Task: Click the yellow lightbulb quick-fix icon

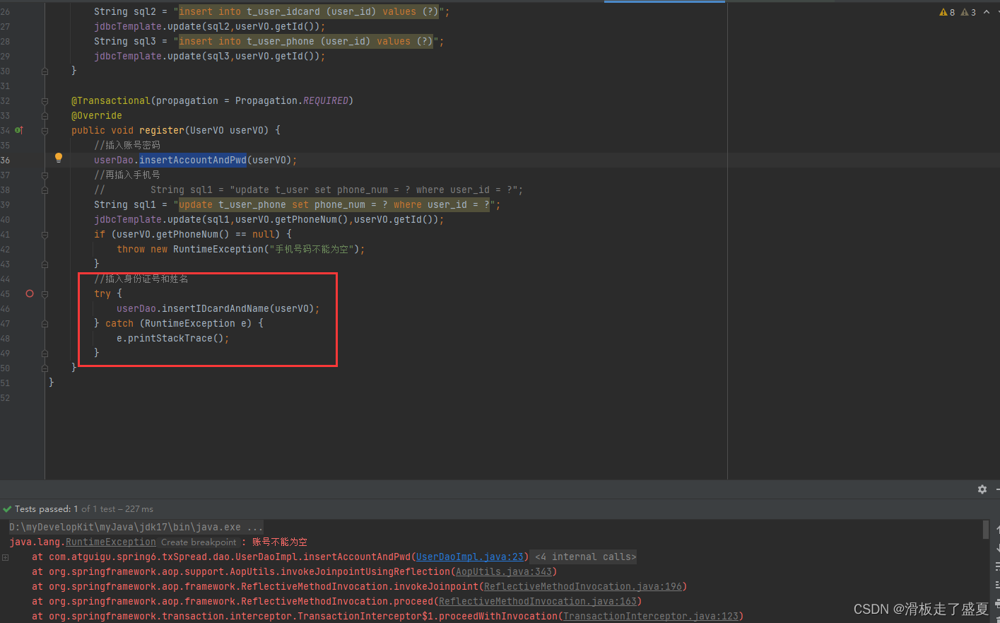Action: click(x=59, y=158)
